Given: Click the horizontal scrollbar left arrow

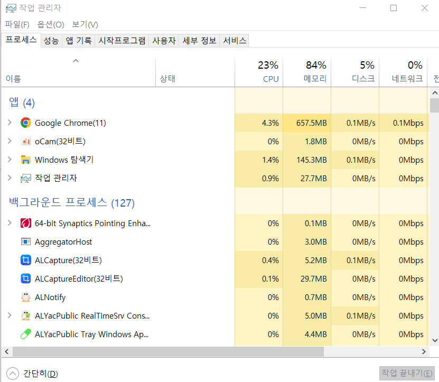Looking at the screenshot, I should [x=7, y=351].
